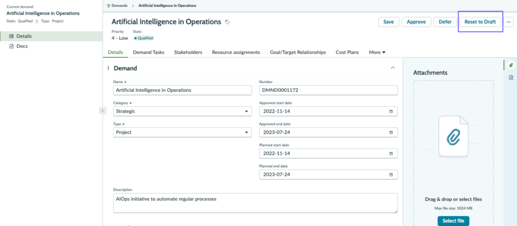The image size is (517, 226).
Task: Click the Name input field
Action: (183, 90)
